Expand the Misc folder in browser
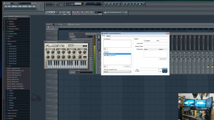Screen dimensions: 214x120 pyautogui.click(x=9, y=39)
